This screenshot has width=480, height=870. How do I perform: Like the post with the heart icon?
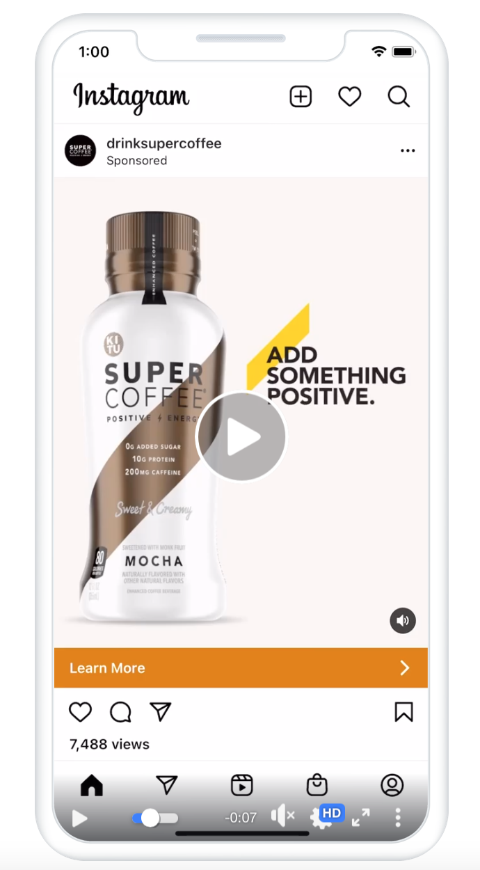[81, 711]
